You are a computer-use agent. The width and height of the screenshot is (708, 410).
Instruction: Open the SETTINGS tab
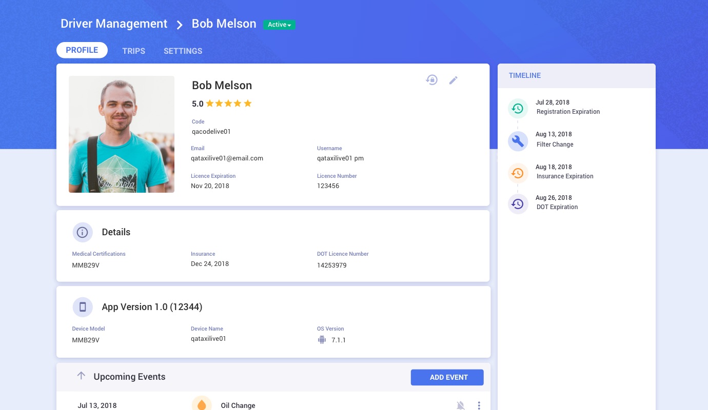coord(183,51)
